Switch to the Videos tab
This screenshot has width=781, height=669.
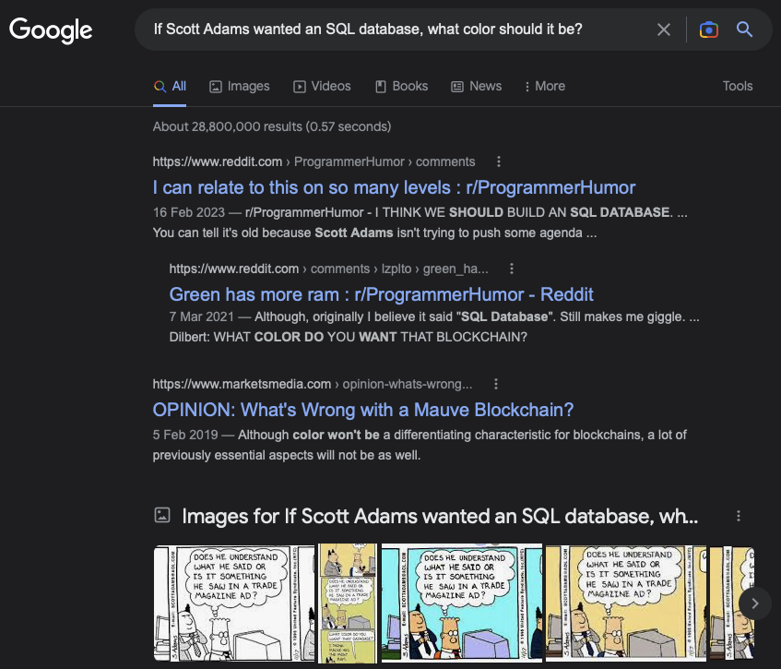pyautogui.click(x=322, y=86)
